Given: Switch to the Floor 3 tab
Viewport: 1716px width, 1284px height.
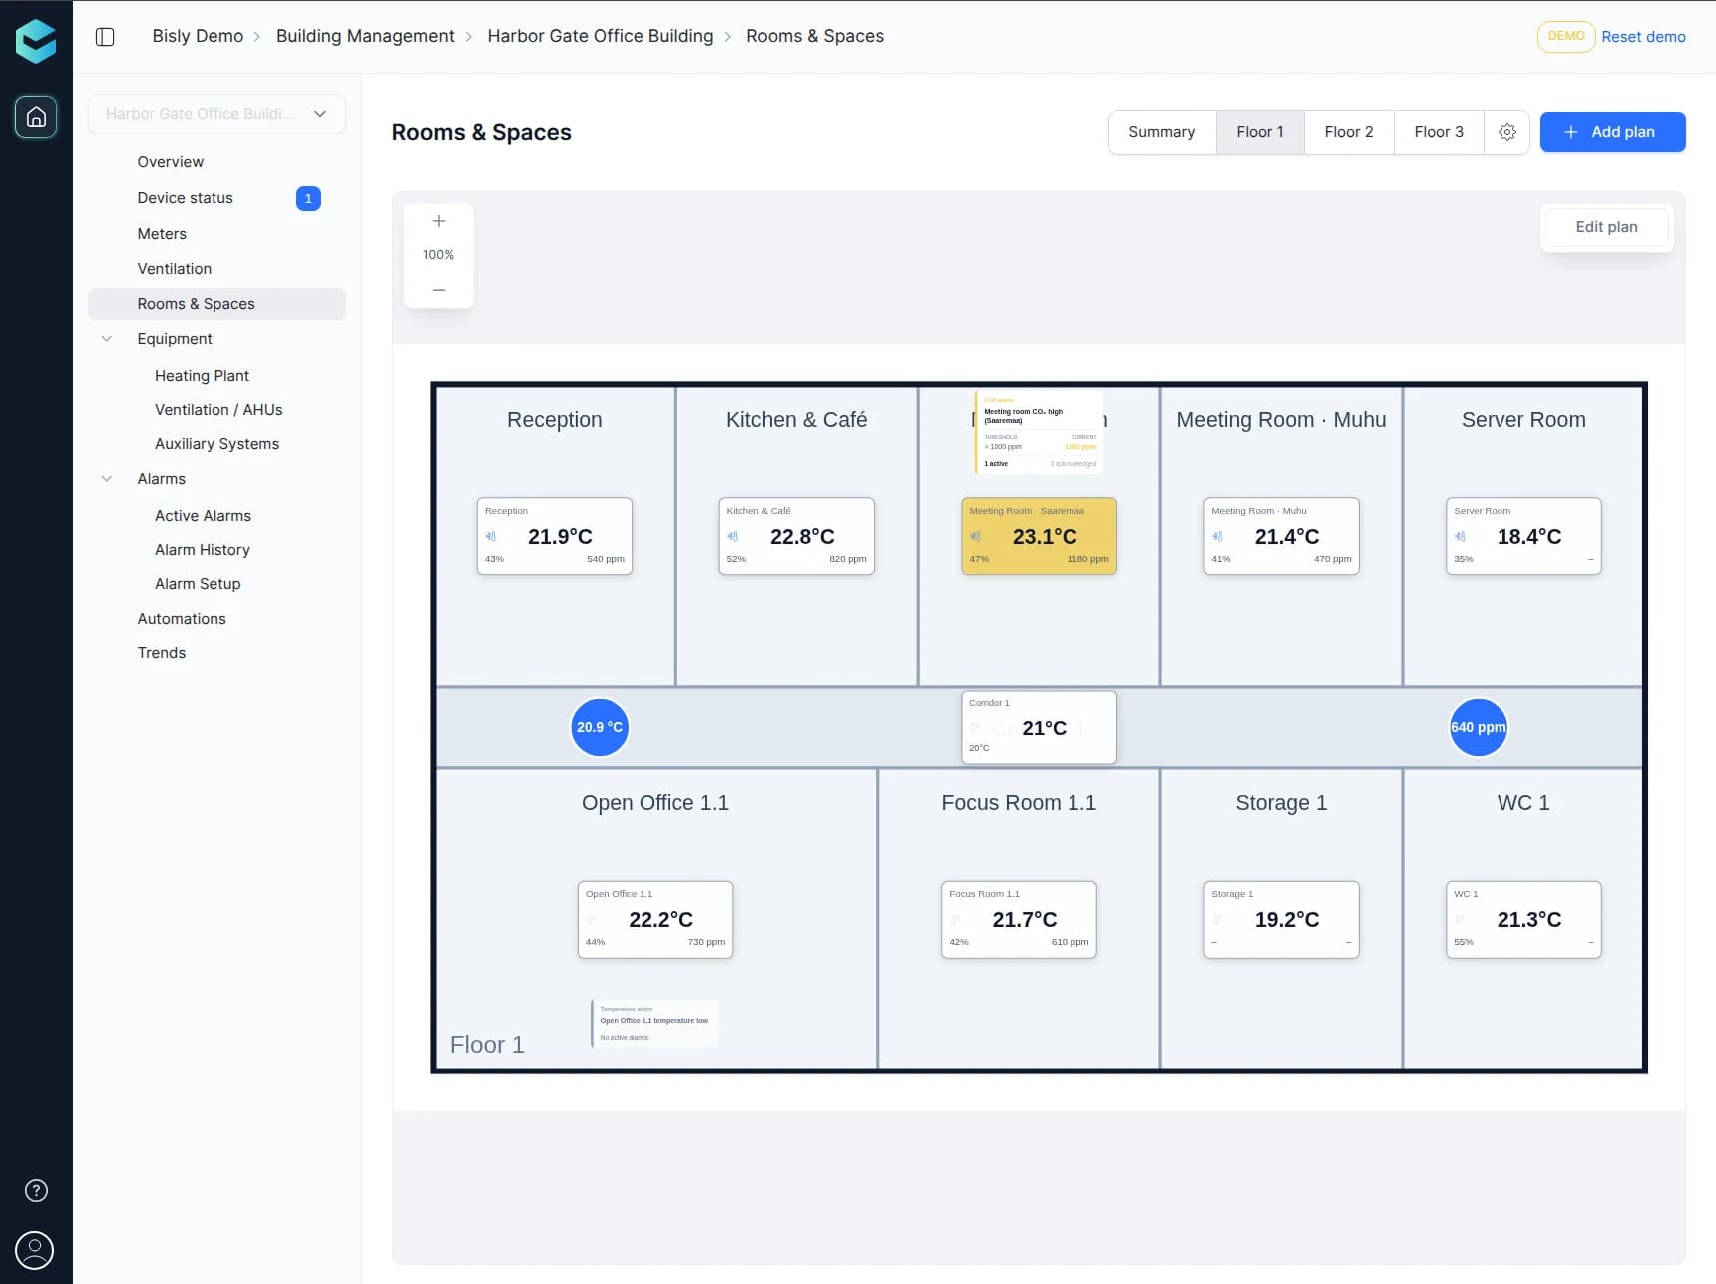Looking at the screenshot, I should pyautogui.click(x=1439, y=132).
